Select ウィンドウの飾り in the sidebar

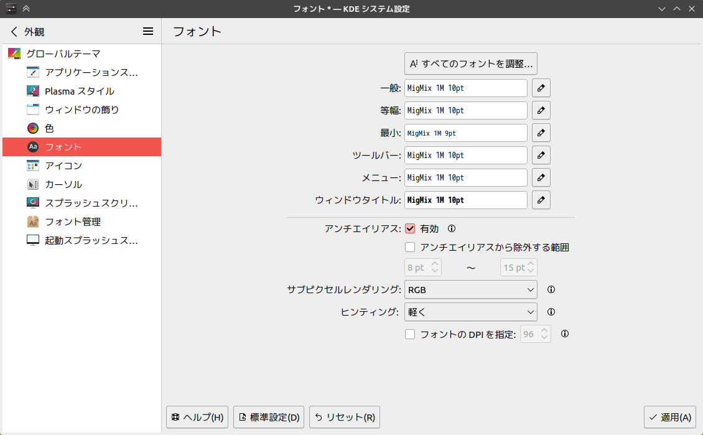pos(82,110)
